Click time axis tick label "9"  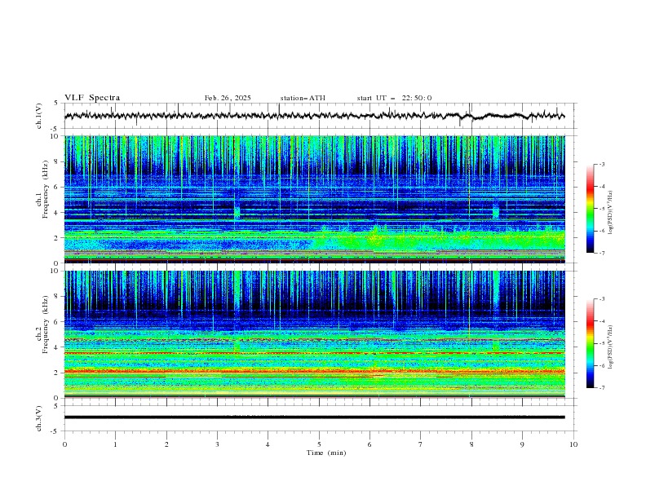[522, 444]
